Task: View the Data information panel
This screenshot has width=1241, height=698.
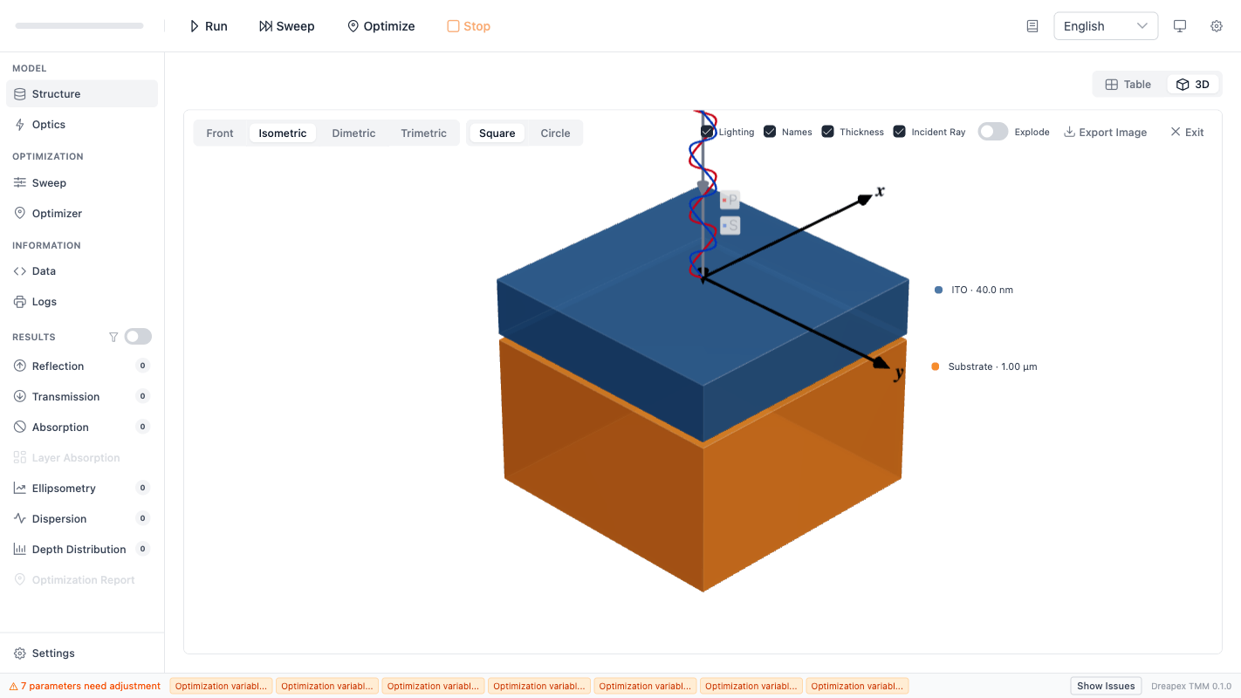Action: point(43,270)
